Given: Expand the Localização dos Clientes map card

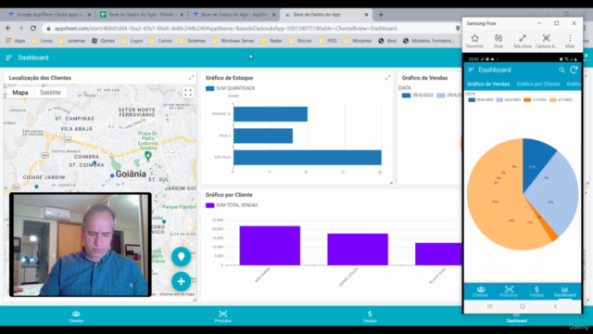Looking at the screenshot, I should [192, 78].
